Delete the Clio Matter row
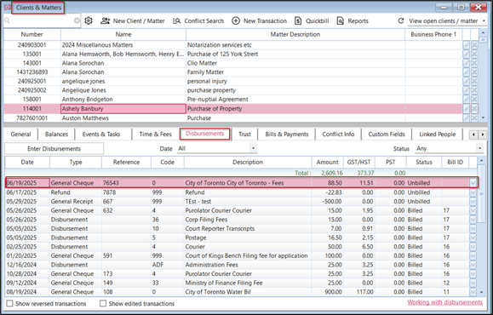Viewport: 493px width, 315px height. pyautogui.click(x=474, y=63)
